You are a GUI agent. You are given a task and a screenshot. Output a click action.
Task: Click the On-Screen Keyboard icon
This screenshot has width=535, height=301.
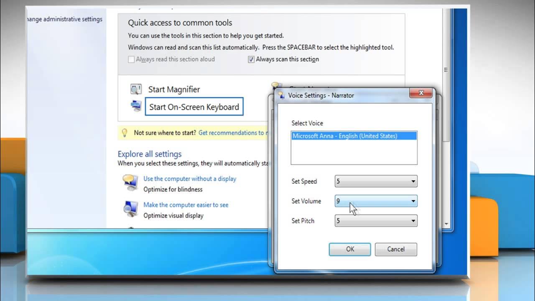tap(135, 105)
